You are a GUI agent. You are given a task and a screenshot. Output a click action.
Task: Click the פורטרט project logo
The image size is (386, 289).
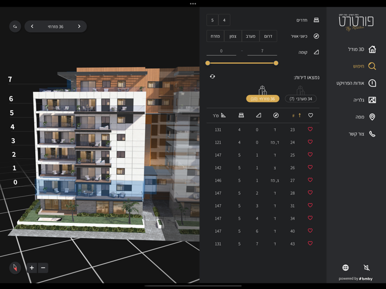coord(356,23)
